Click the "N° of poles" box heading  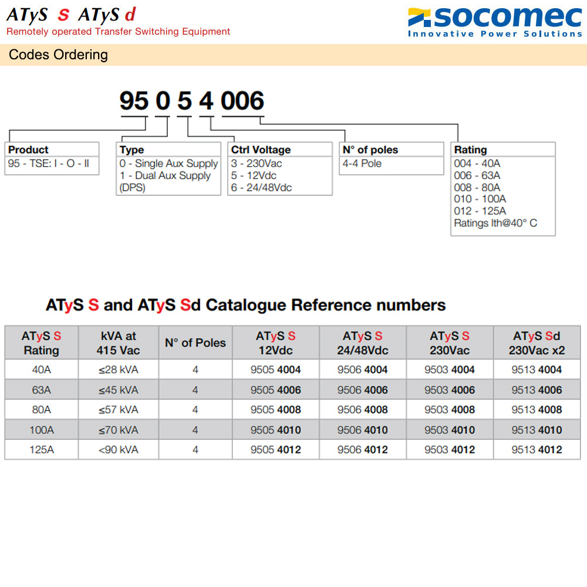pos(370,150)
